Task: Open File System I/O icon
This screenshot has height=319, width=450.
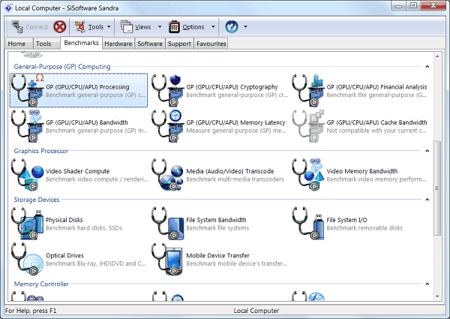Action: 308,224
